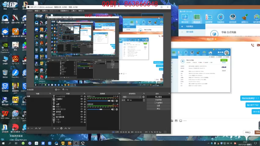Remove selected scene with minus button

click(x=32, y=128)
